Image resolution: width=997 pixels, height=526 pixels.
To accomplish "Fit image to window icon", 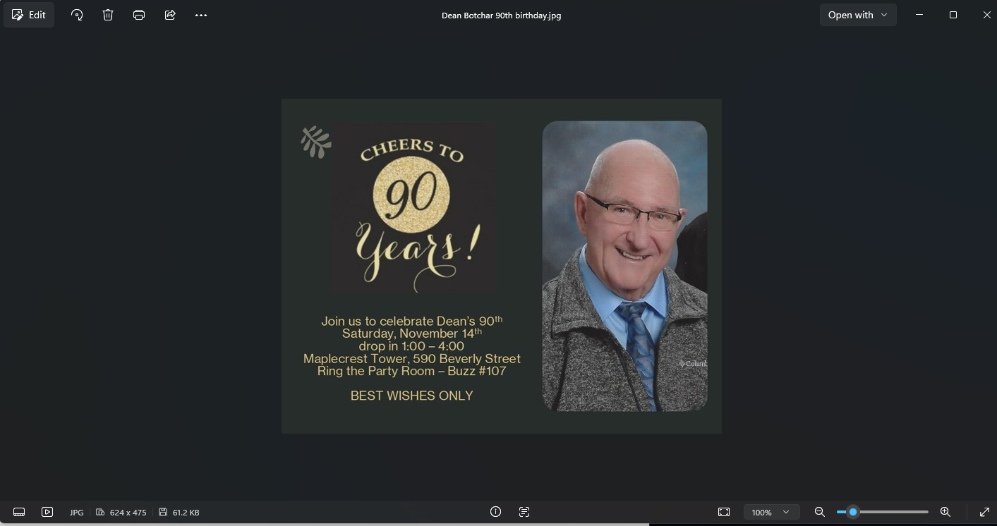I will click(724, 512).
